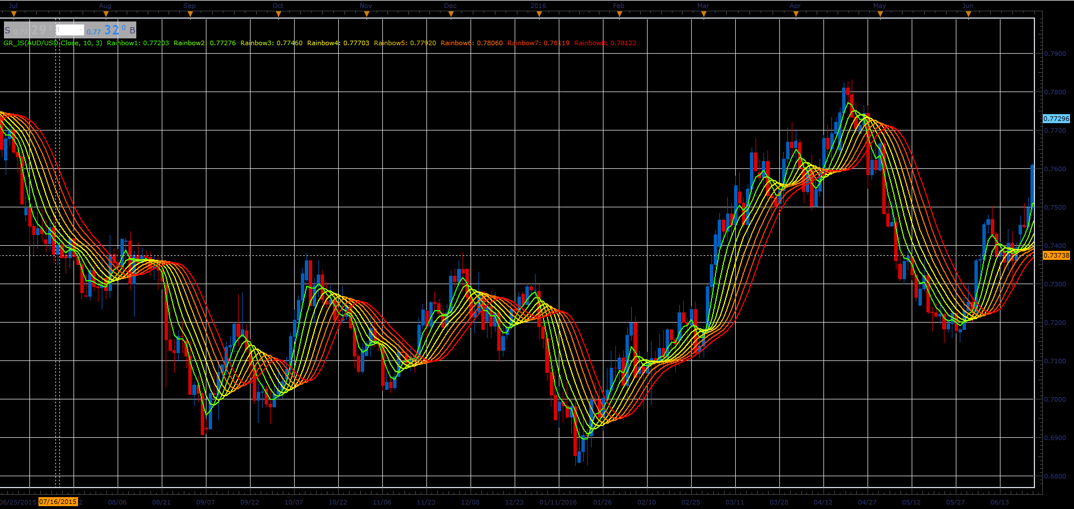Click the Rainbow8 red value label

(605, 43)
